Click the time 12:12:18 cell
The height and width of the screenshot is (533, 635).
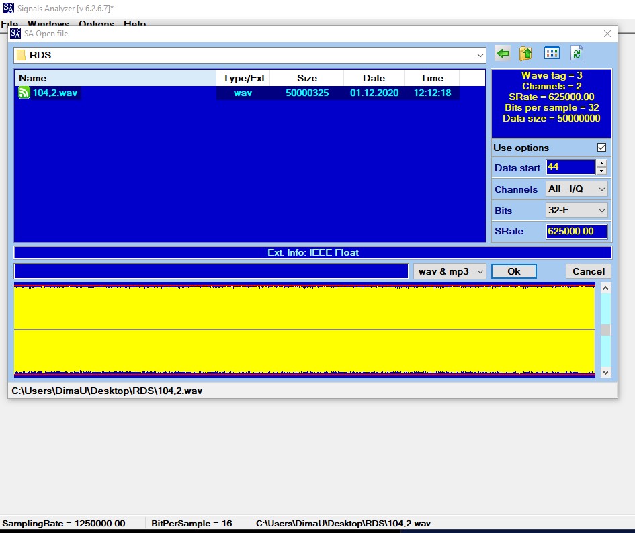(432, 93)
